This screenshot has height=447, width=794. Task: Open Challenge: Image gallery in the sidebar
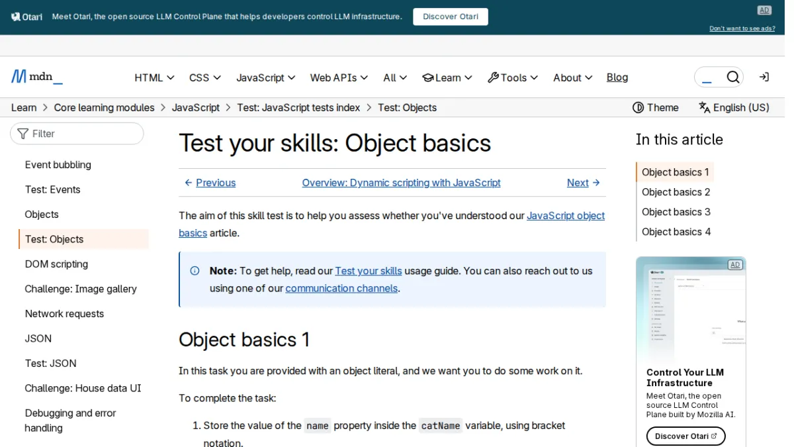click(81, 289)
